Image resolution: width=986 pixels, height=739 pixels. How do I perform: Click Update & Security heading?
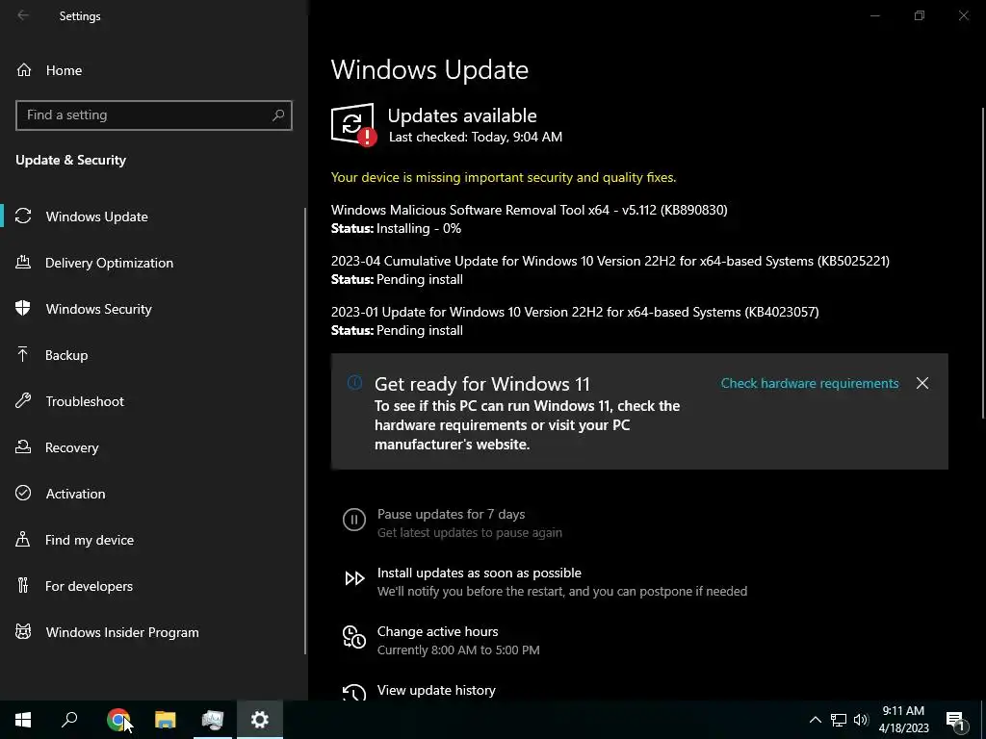[x=71, y=160]
